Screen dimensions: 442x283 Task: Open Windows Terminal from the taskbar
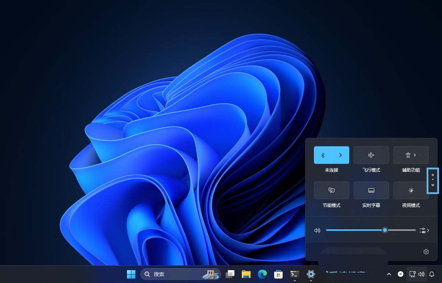294,274
